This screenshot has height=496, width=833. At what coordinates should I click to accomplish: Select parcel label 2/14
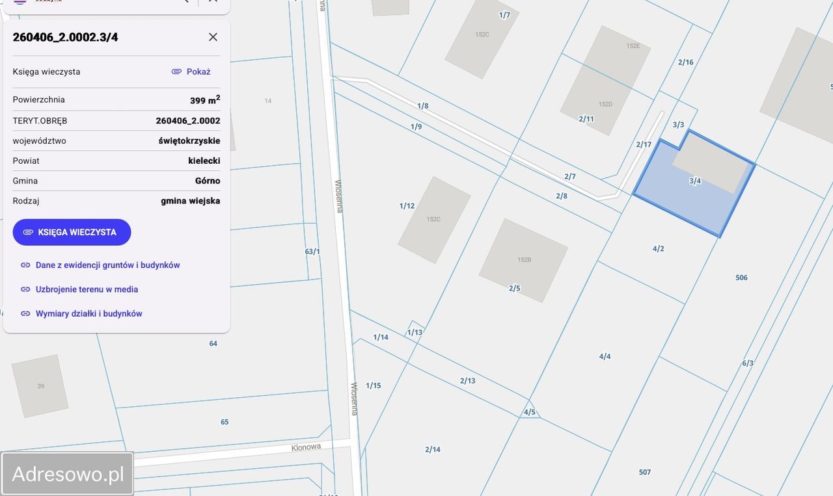[433, 449]
